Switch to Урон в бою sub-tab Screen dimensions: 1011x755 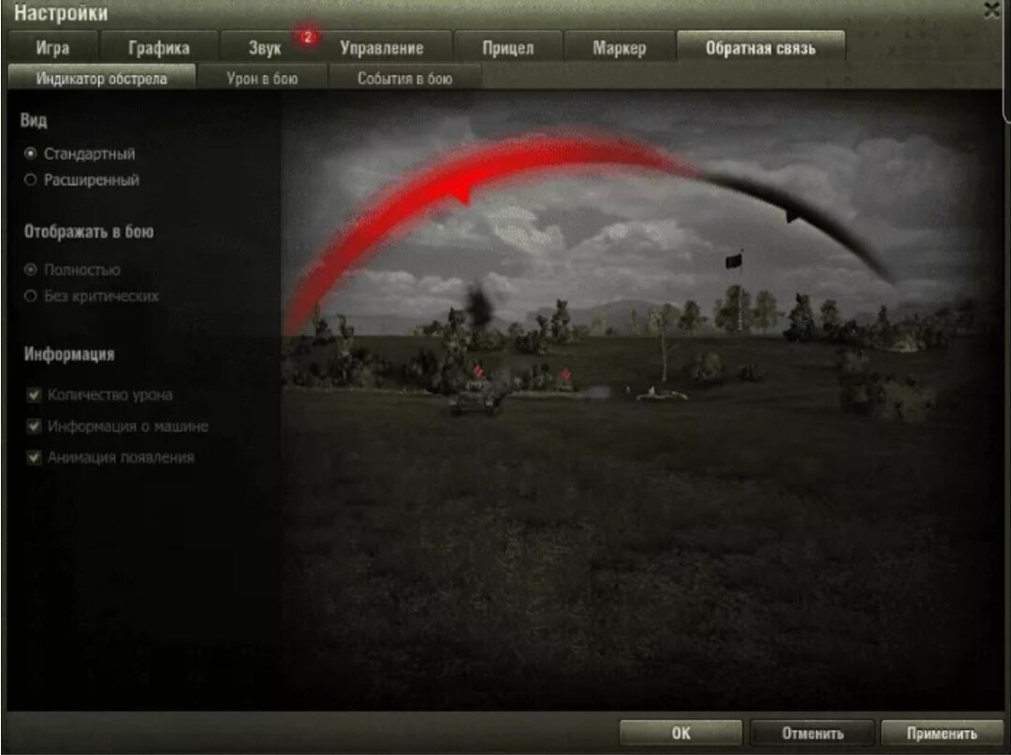262,79
